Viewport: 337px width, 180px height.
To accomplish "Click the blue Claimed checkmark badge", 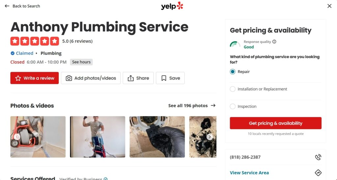I will [13, 53].
